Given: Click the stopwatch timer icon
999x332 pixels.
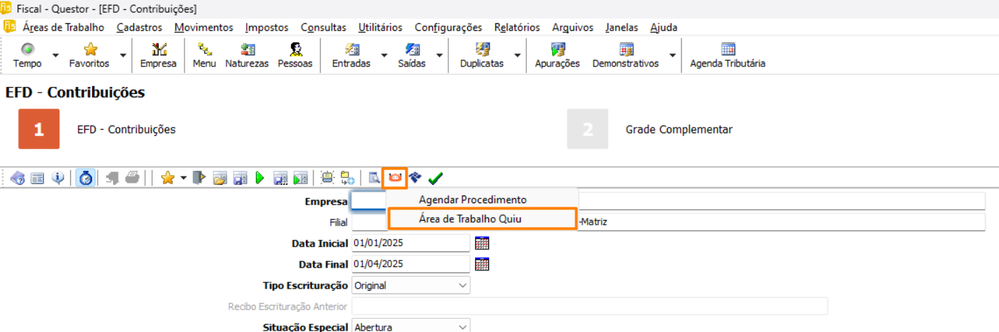Looking at the screenshot, I should click(86, 178).
